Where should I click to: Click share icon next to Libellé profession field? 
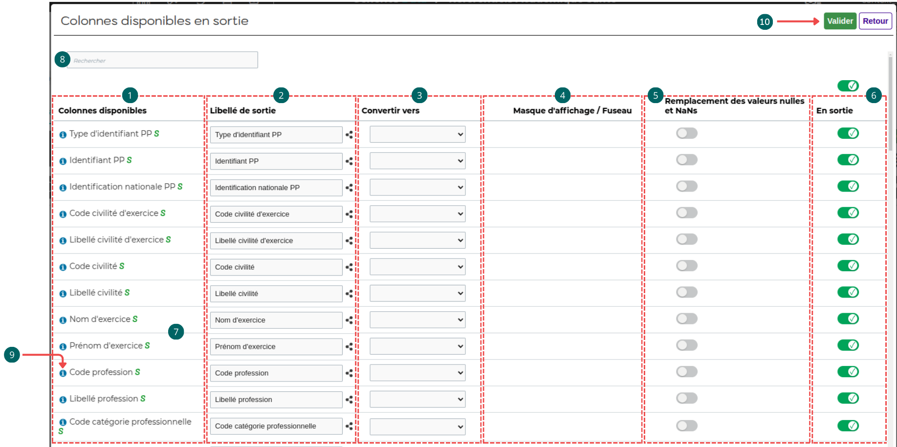(349, 400)
